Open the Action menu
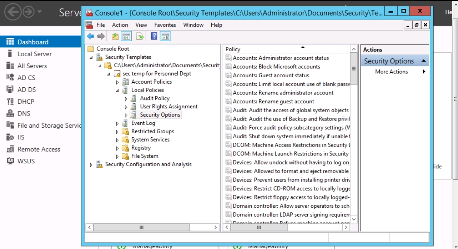 (120, 25)
